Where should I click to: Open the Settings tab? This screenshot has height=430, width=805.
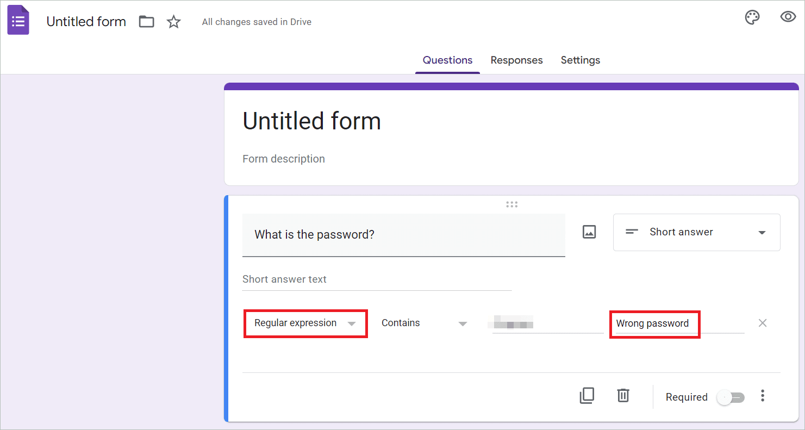[580, 60]
